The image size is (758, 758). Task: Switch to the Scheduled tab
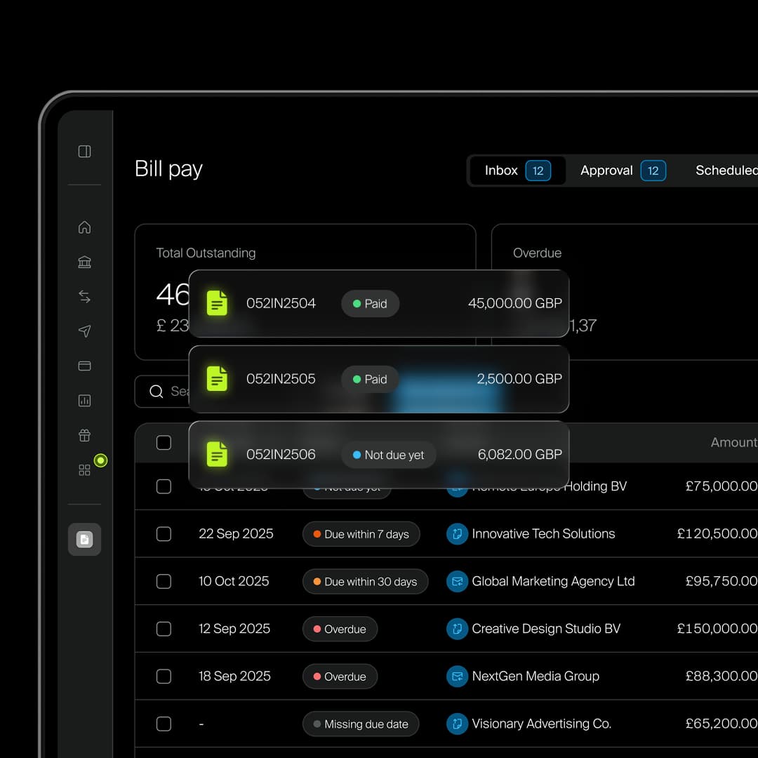pyautogui.click(x=726, y=171)
